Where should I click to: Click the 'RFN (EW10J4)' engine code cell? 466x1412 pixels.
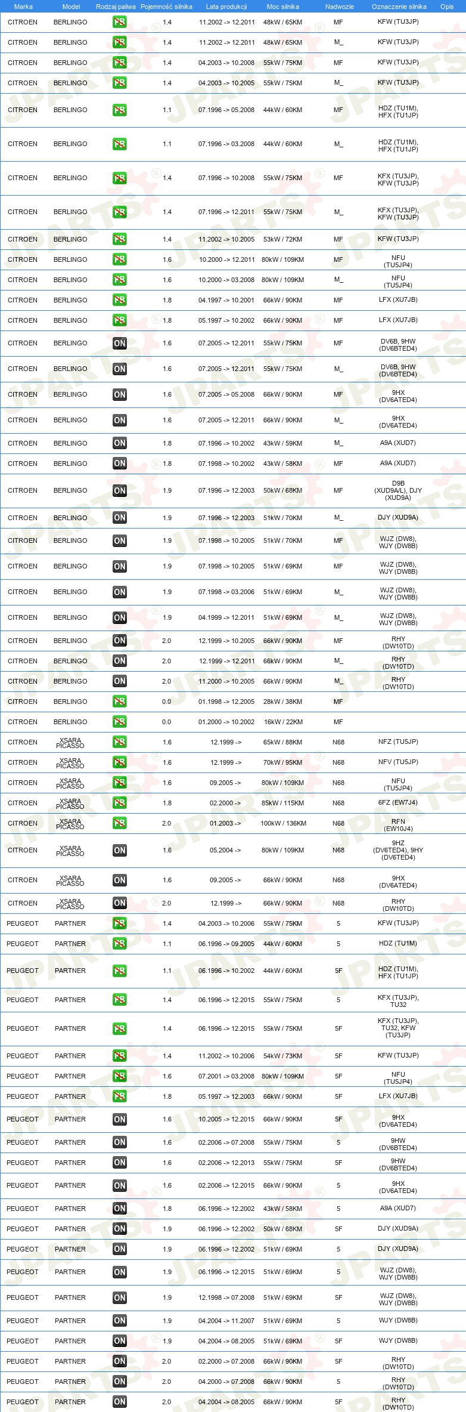[x=399, y=825]
